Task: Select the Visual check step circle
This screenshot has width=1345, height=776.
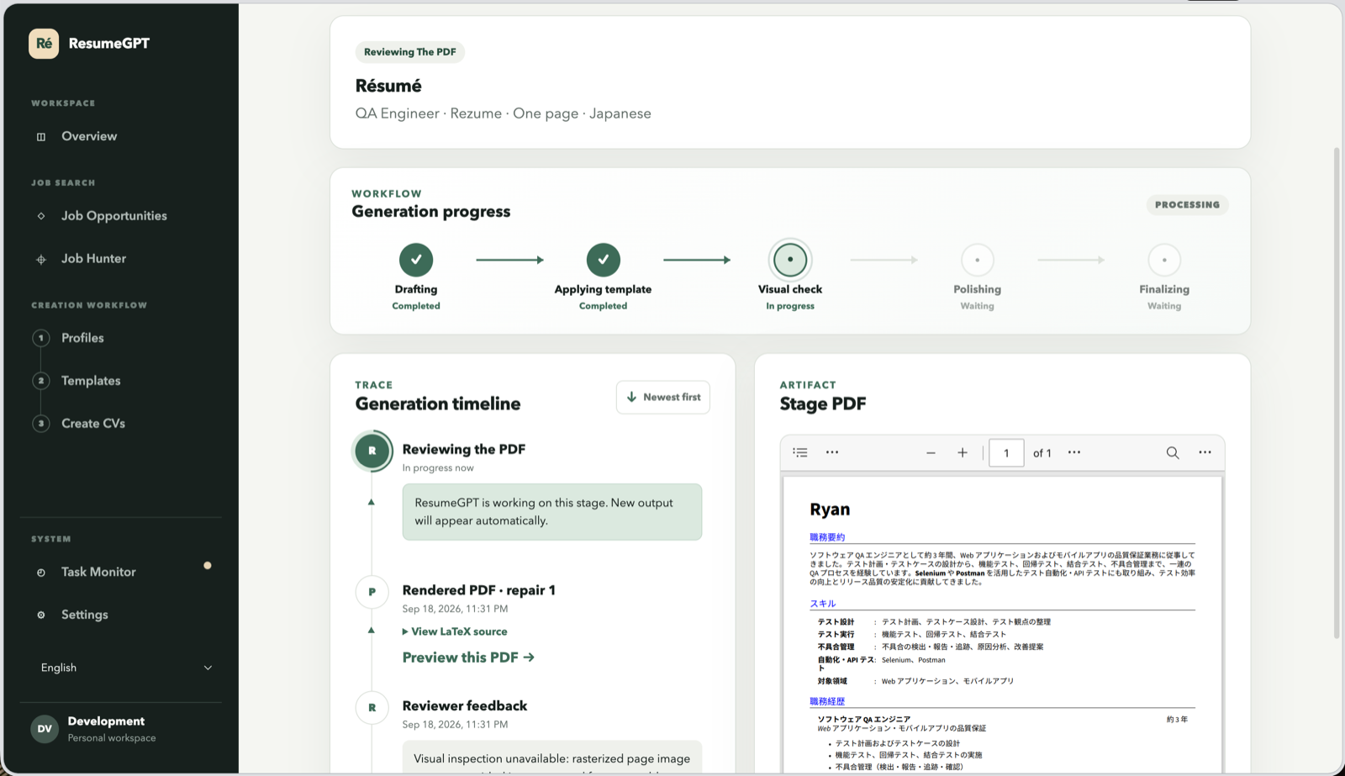Action: coord(790,260)
